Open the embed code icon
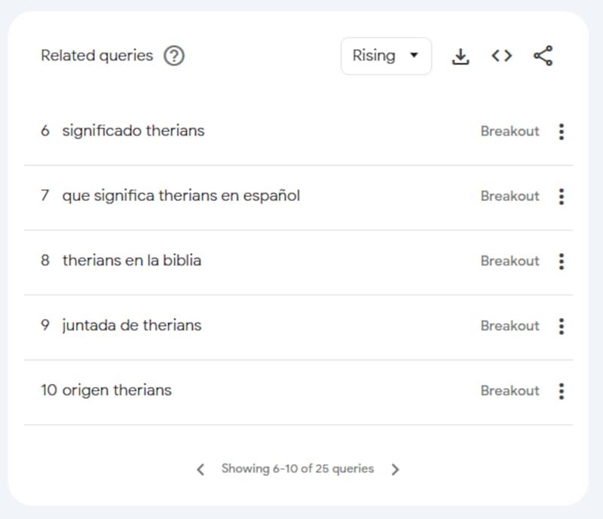Viewport: 603px width, 519px height. 501,56
